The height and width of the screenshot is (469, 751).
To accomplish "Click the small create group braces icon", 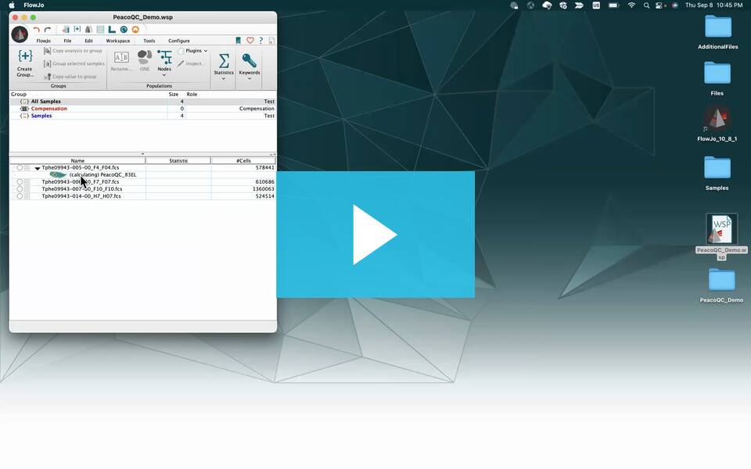I will (77, 30).
